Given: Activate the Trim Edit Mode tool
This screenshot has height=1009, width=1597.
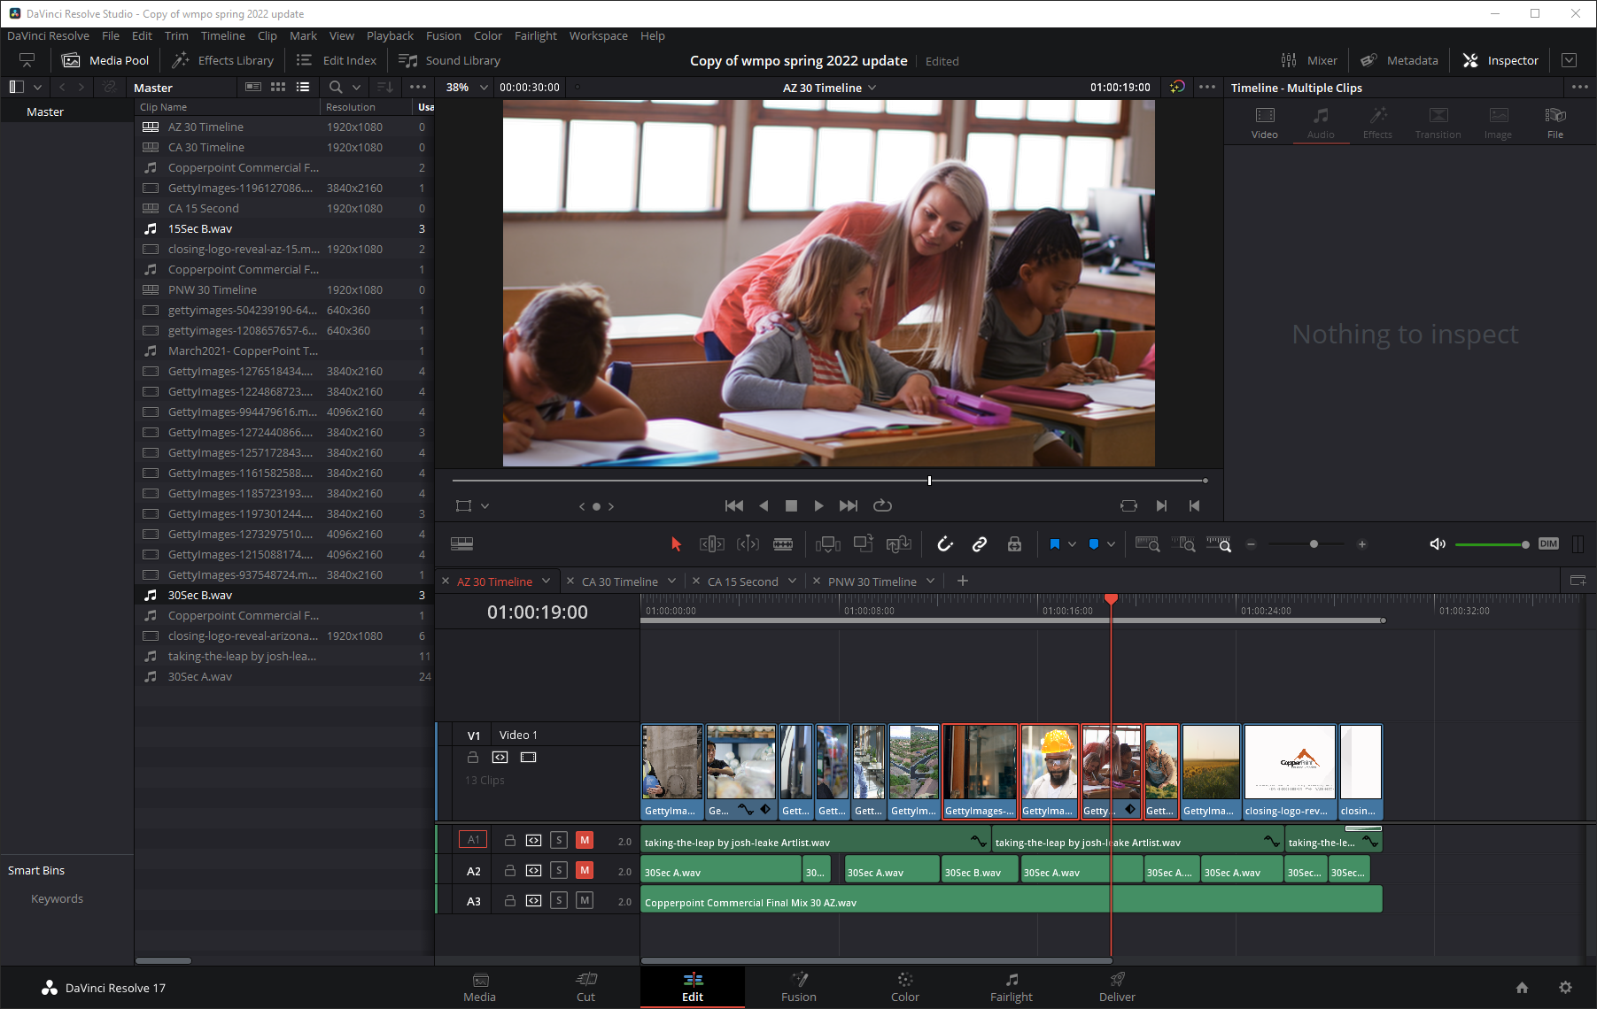Looking at the screenshot, I should [712, 544].
